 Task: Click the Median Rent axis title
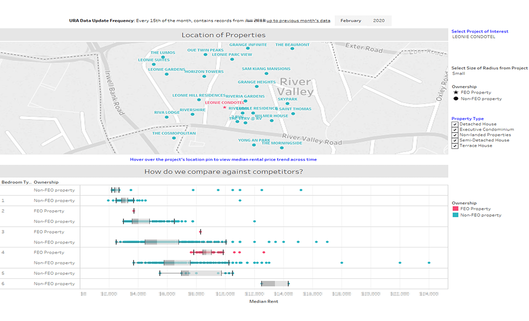pyautogui.click(x=264, y=301)
